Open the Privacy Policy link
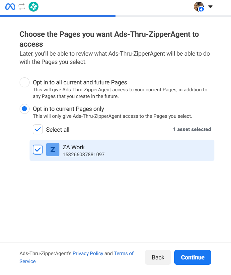 (x=88, y=253)
